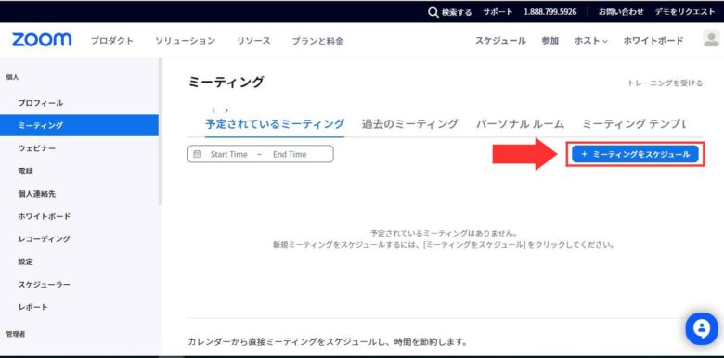Select ミーティング in sidebar

click(79, 125)
